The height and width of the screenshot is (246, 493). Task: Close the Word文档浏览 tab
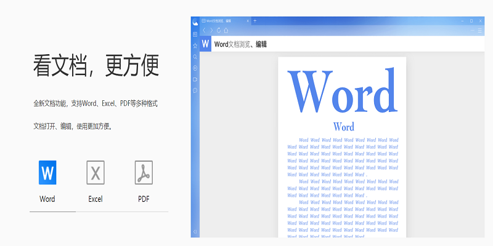[248, 21]
